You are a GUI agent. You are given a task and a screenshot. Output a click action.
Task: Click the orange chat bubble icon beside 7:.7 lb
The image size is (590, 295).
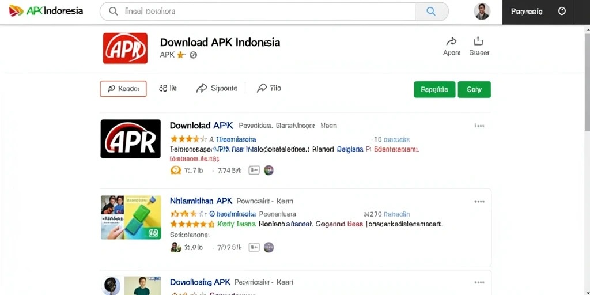(x=176, y=170)
